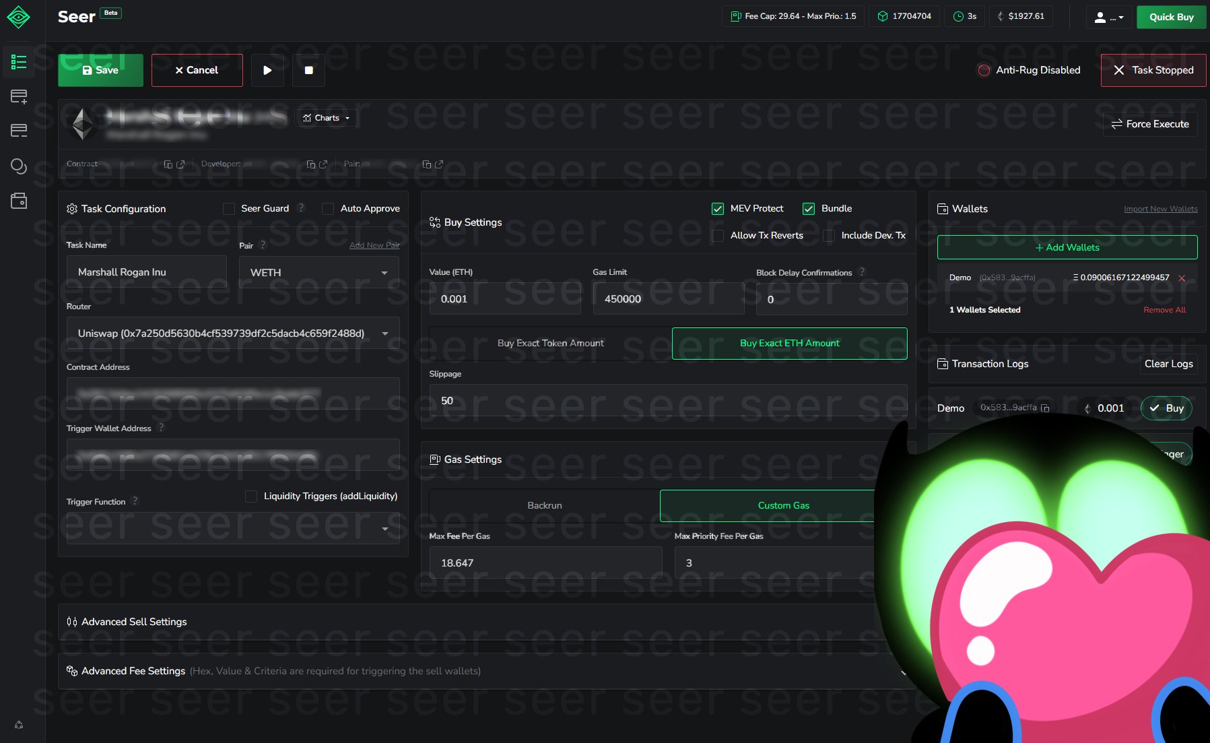The image size is (1210, 743).
Task: Open the Router dropdown for Uniswap
Action: 232,333
